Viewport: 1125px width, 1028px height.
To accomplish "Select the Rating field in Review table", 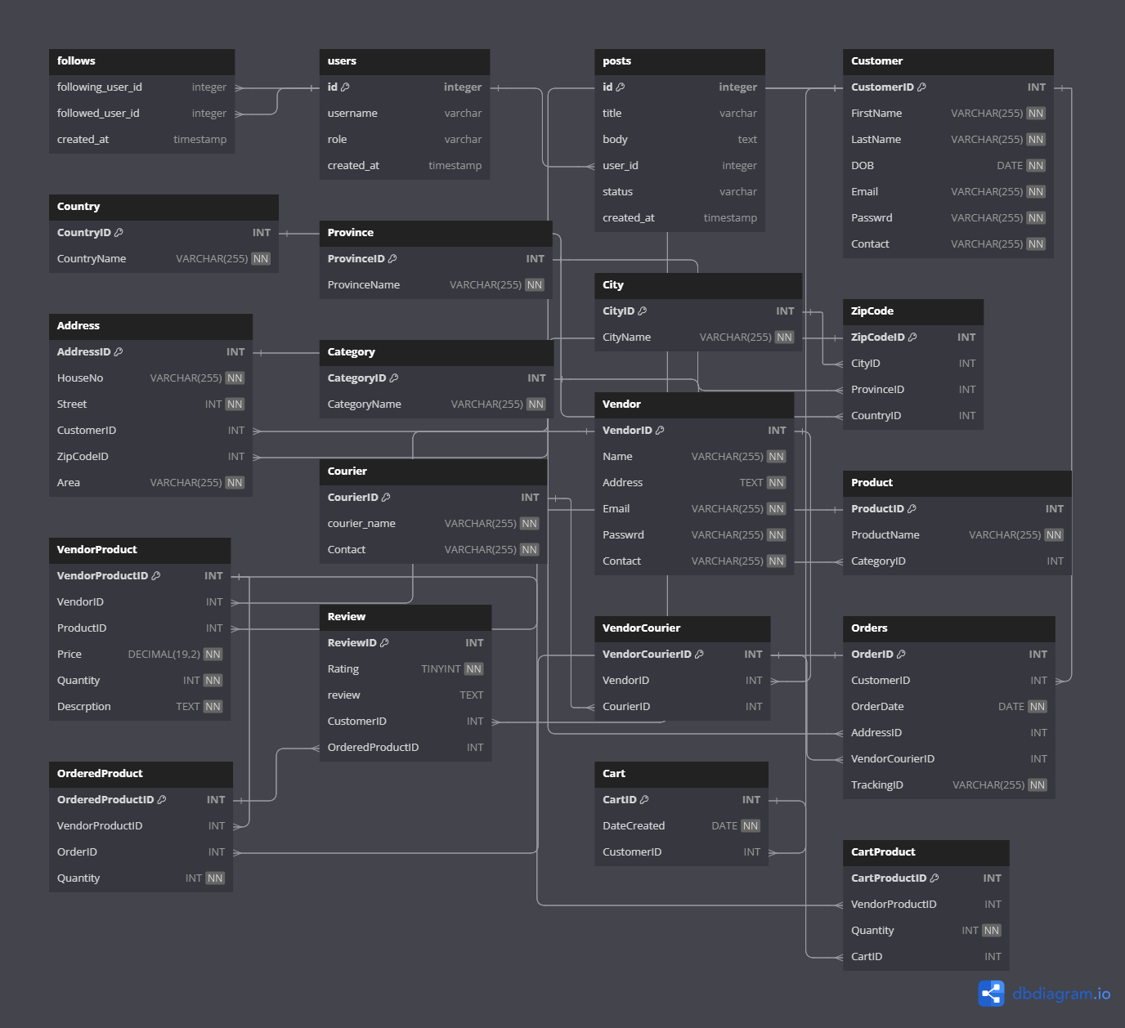I will coord(406,669).
